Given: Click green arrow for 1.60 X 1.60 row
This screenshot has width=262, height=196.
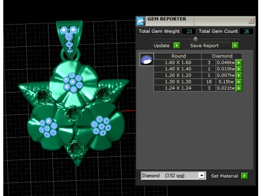Looking at the screenshot, I should click(x=239, y=63).
